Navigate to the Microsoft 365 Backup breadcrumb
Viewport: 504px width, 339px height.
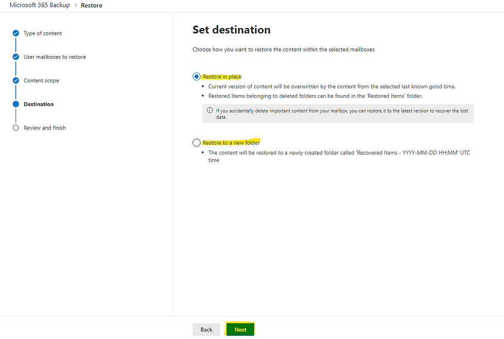pyautogui.click(x=40, y=5)
